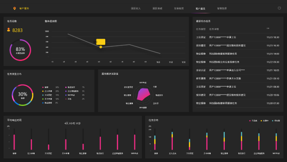Open the 停车缴费 task row

[238, 78]
